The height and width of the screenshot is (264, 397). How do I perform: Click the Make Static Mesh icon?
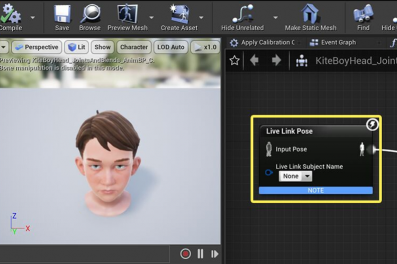tap(310, 14)
